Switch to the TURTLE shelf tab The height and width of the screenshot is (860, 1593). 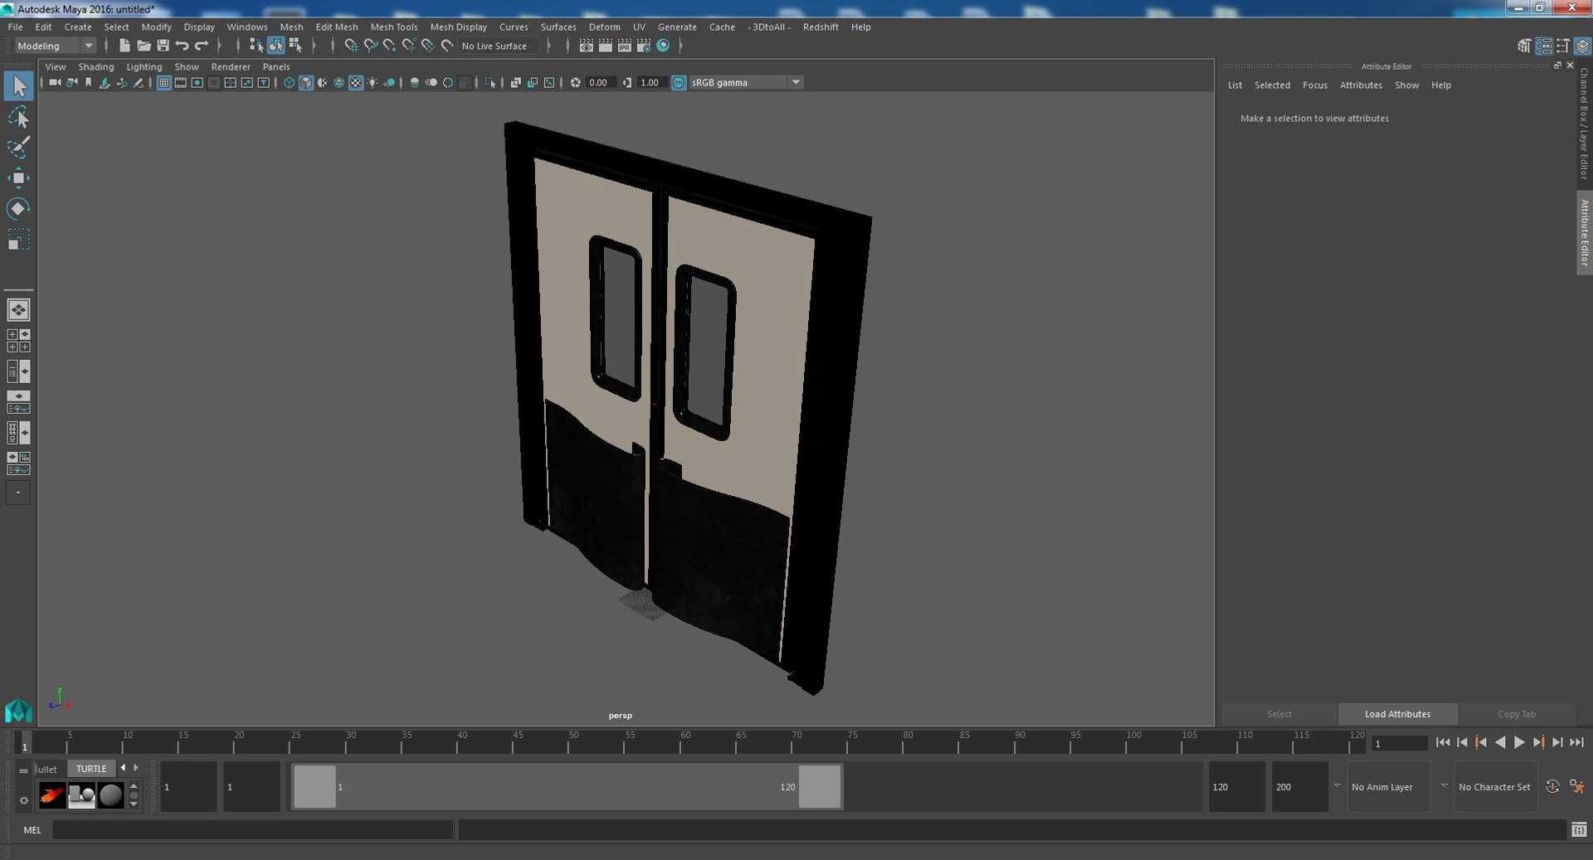[x=91, y=769]
